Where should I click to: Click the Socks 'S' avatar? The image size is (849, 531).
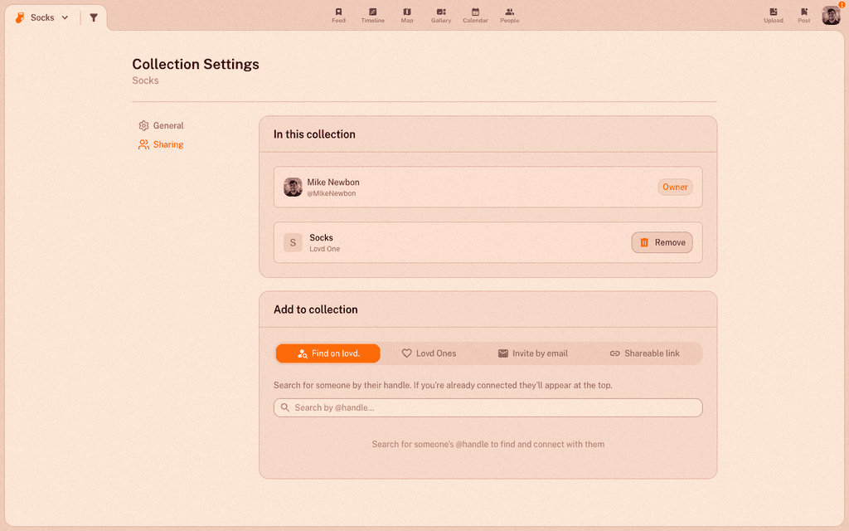click(293, 243)
